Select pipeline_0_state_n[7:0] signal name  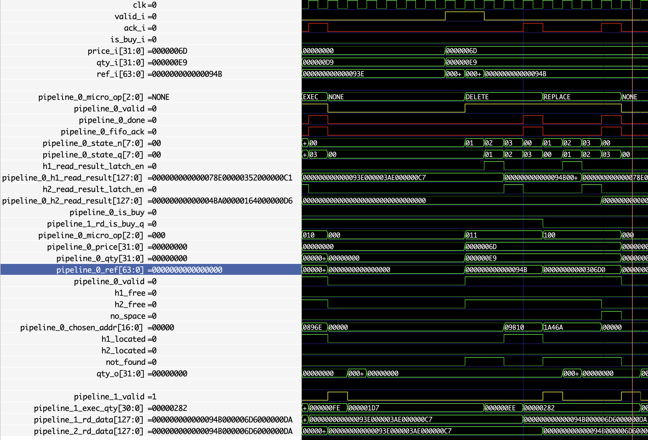[x=94, y=143]
